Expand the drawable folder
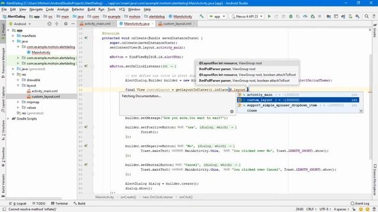The image size is (378, 212). click(18, 80)
